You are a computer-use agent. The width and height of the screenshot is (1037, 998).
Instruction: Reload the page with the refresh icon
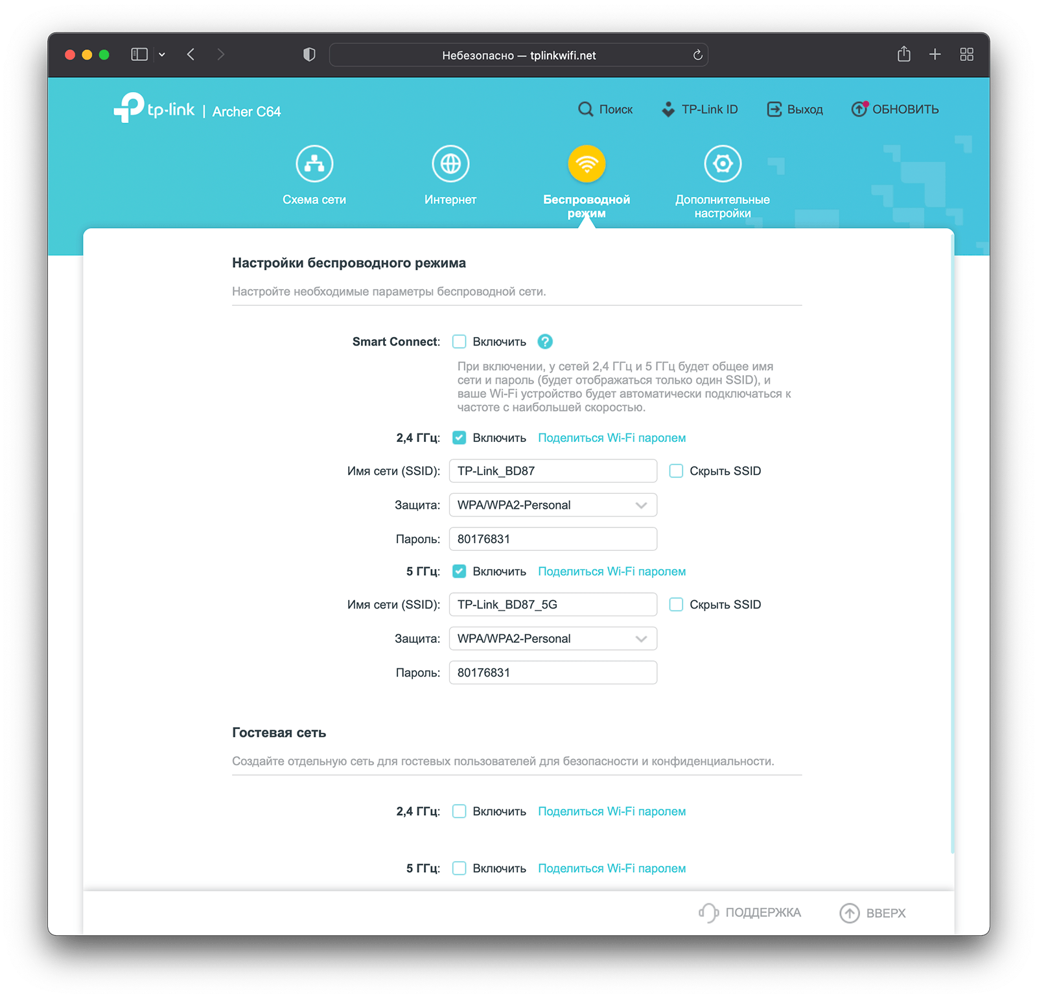click(x=697, y=55)
